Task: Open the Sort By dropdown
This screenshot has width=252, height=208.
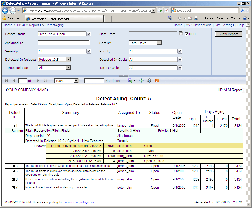Action: 159,43
